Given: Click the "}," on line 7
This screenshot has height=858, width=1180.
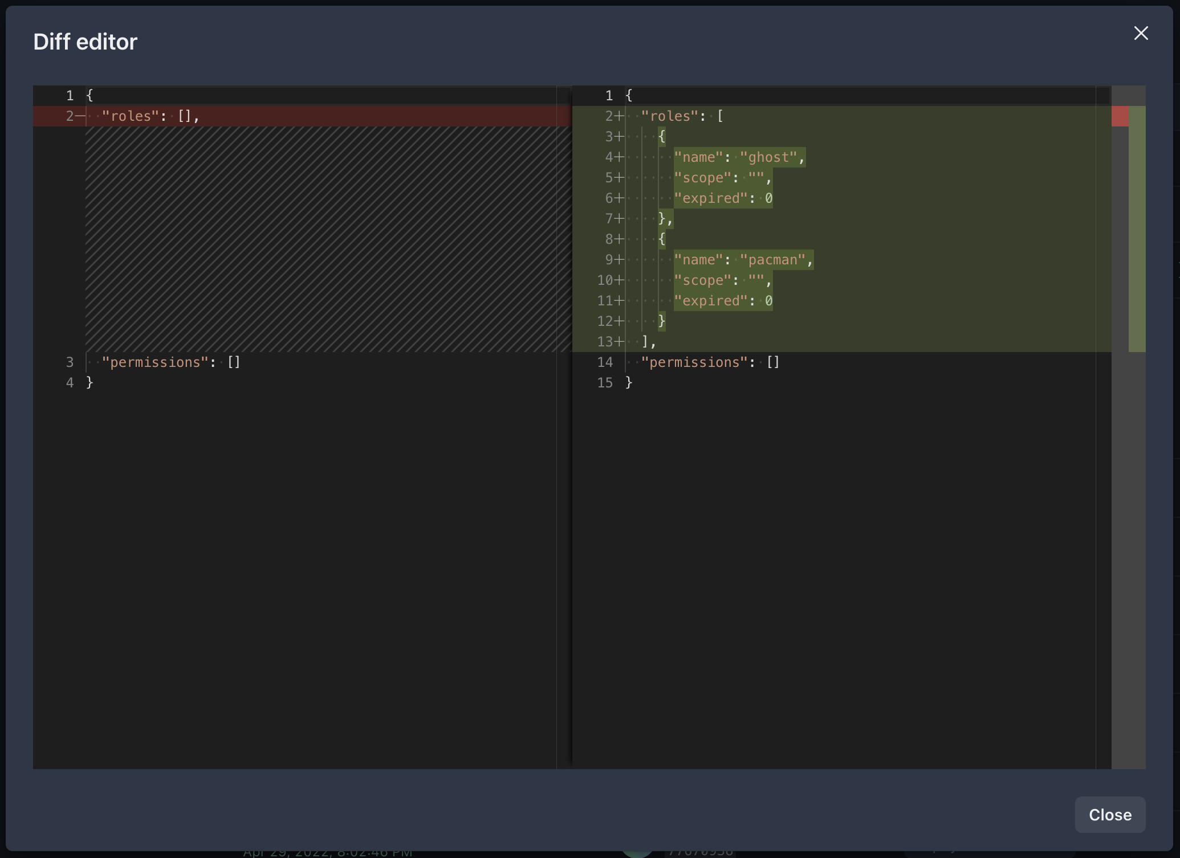Looking at the screenshot, I should [665, 219].
